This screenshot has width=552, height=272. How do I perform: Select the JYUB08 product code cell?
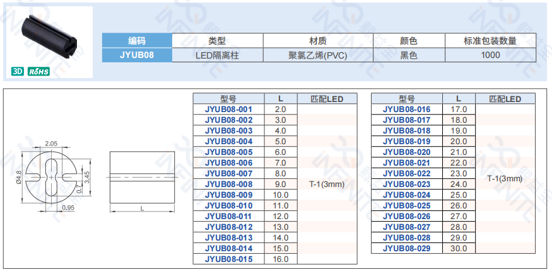[136, 55]
